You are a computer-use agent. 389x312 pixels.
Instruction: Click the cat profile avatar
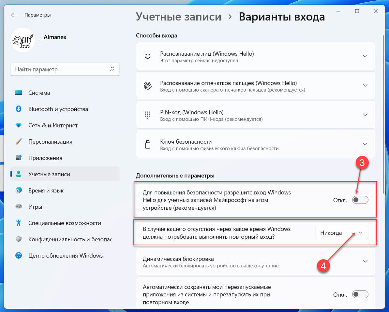23,40
